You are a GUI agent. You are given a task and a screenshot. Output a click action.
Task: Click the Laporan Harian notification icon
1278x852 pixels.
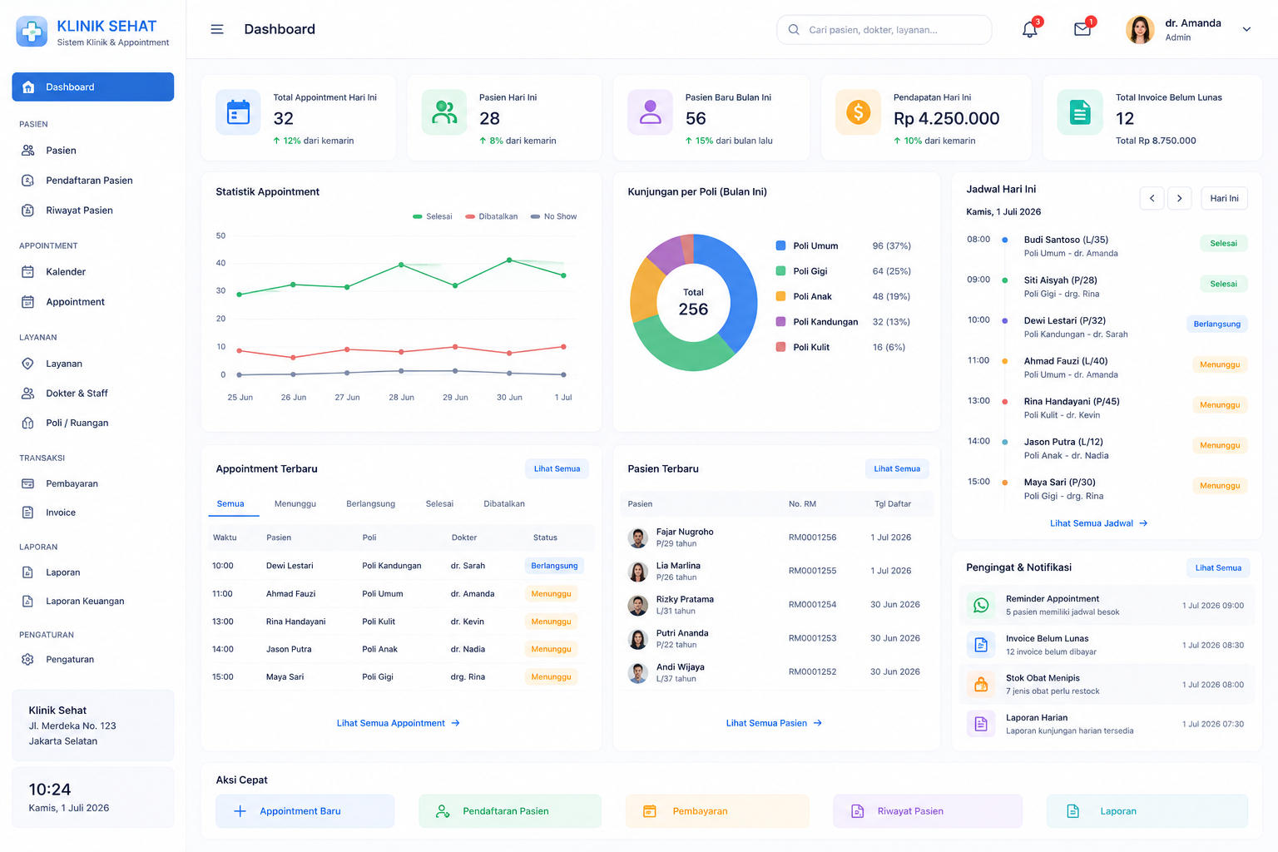[x=981, y=724]
